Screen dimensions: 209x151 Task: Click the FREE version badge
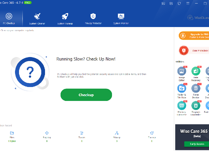coord(28,3)
